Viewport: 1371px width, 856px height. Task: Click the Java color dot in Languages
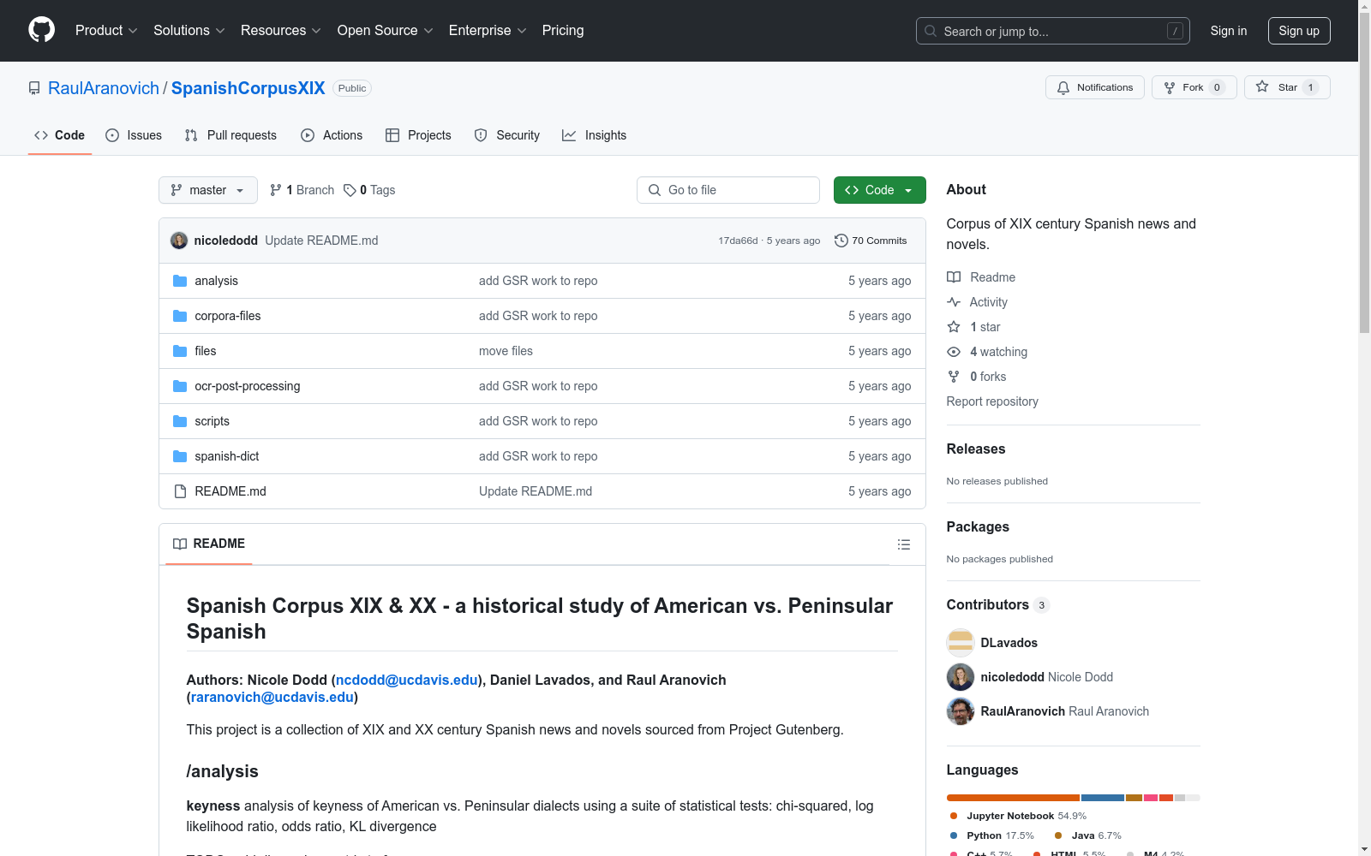(x=1058, y=835)
